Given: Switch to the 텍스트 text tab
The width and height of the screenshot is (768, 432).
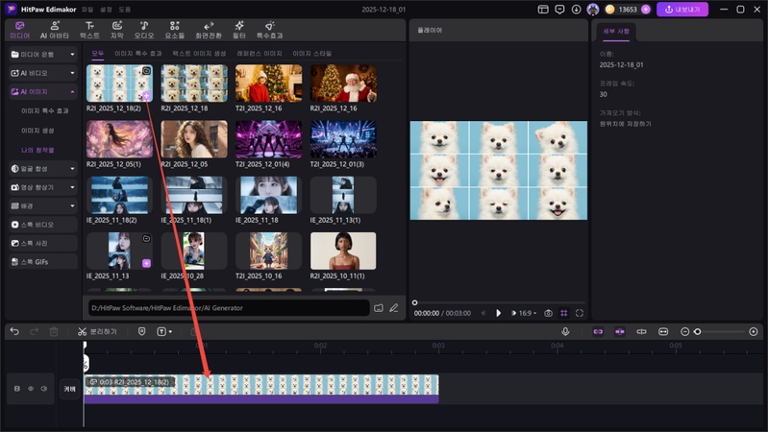Looking at the screenshot, I should tap(89, 30).
